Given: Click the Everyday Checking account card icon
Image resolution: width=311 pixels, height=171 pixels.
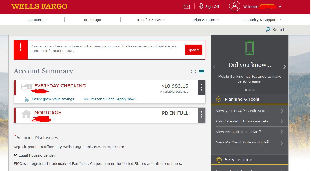Looking at the screenshot, I should (26, 87).
